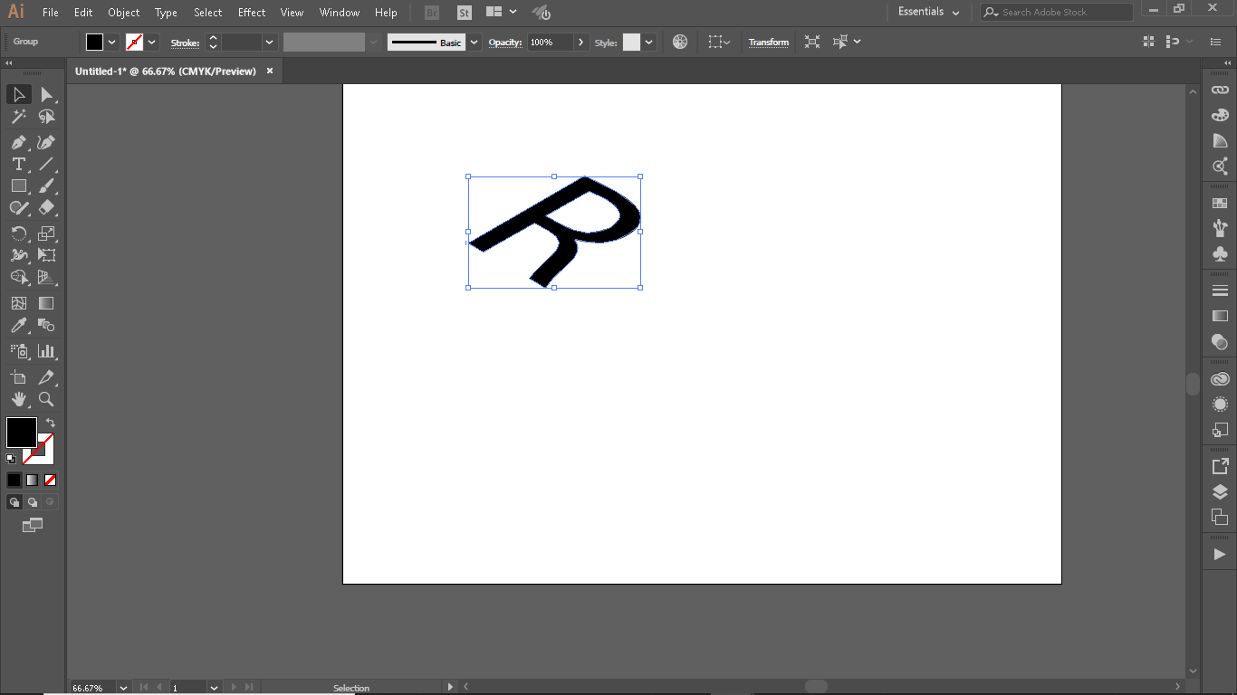Open the Type menu
Screen dimensions: 1237x695
point(166,13)
